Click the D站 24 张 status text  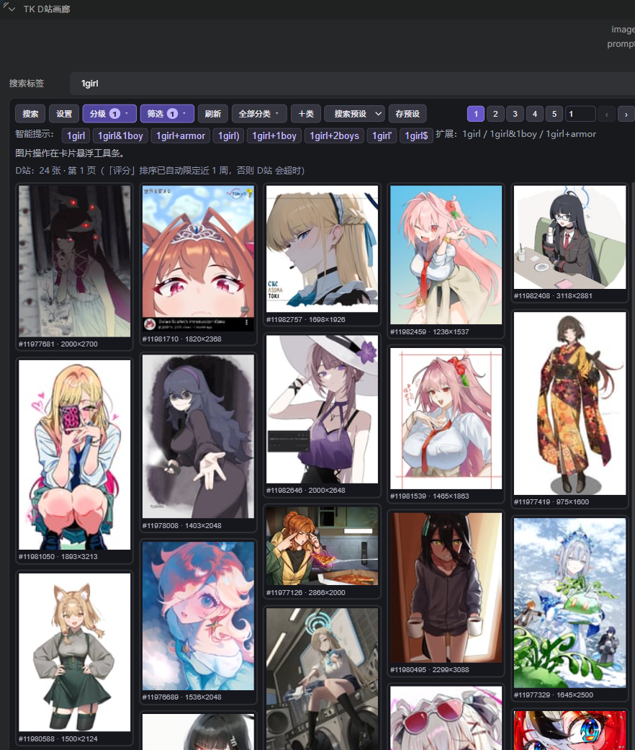click(160, 171)
